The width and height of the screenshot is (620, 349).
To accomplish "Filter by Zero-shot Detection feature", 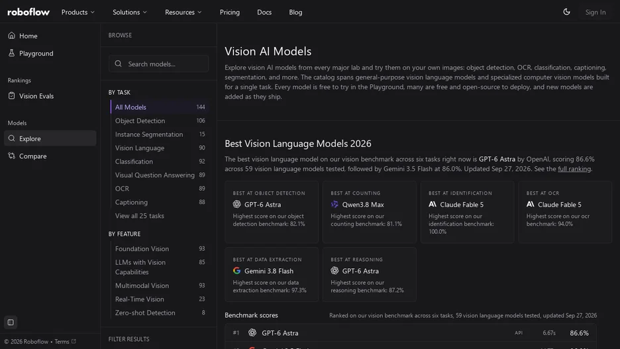I will [x=160, y=313].
